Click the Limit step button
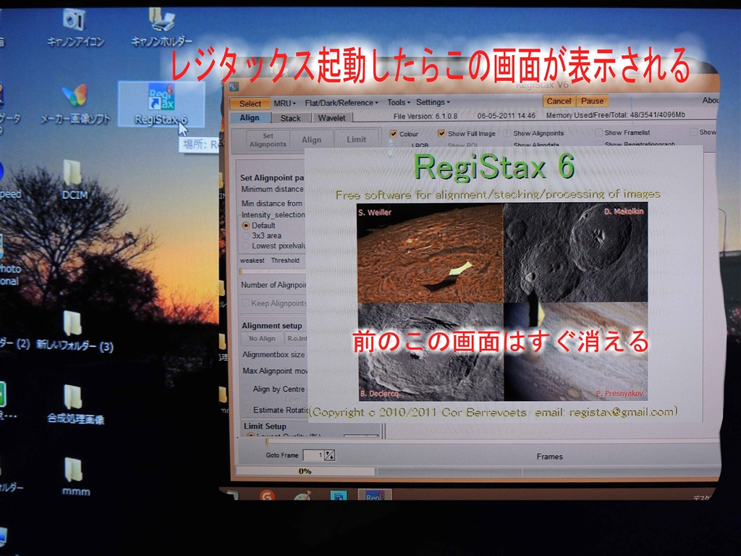The image size is (741, 556). click(x=356, y=140)
